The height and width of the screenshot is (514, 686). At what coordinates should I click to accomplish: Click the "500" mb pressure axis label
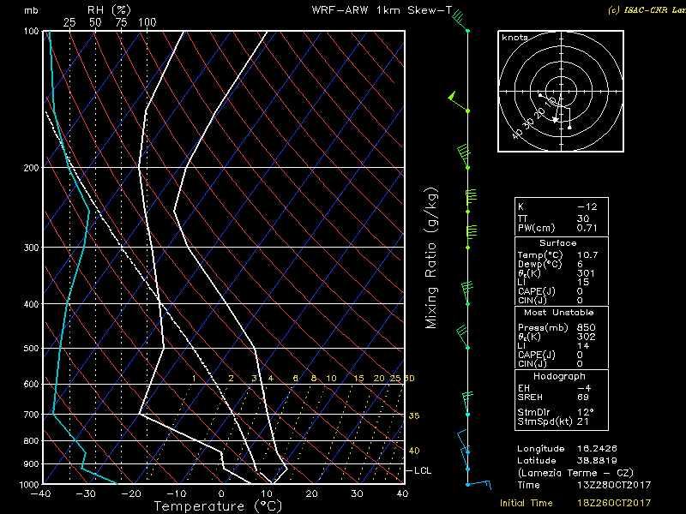coord(31,349)
